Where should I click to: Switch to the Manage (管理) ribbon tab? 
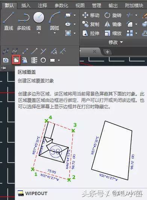(x=97, y=6)
